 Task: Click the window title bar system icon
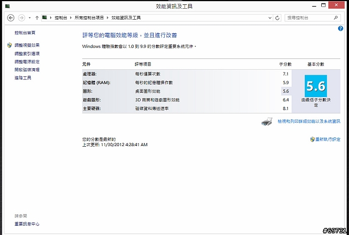8,6
